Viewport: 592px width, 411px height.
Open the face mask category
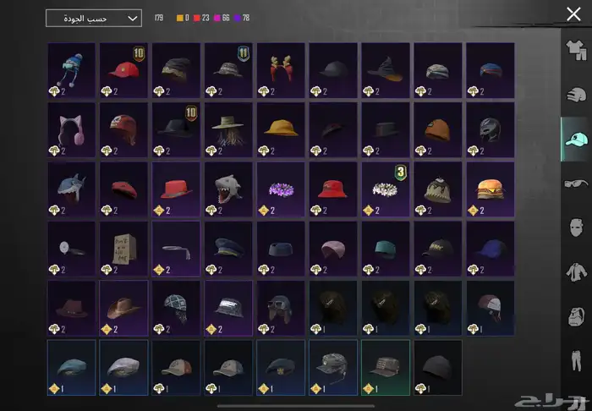point(577,227)
